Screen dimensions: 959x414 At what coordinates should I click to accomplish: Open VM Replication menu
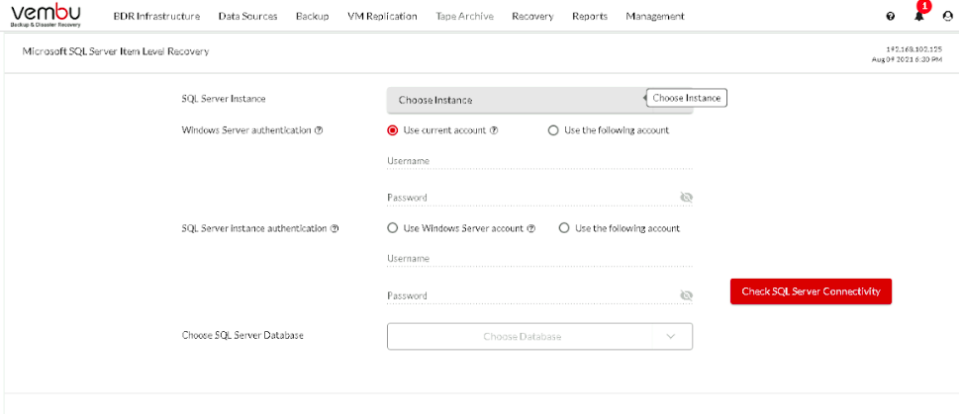click(382, 17)
